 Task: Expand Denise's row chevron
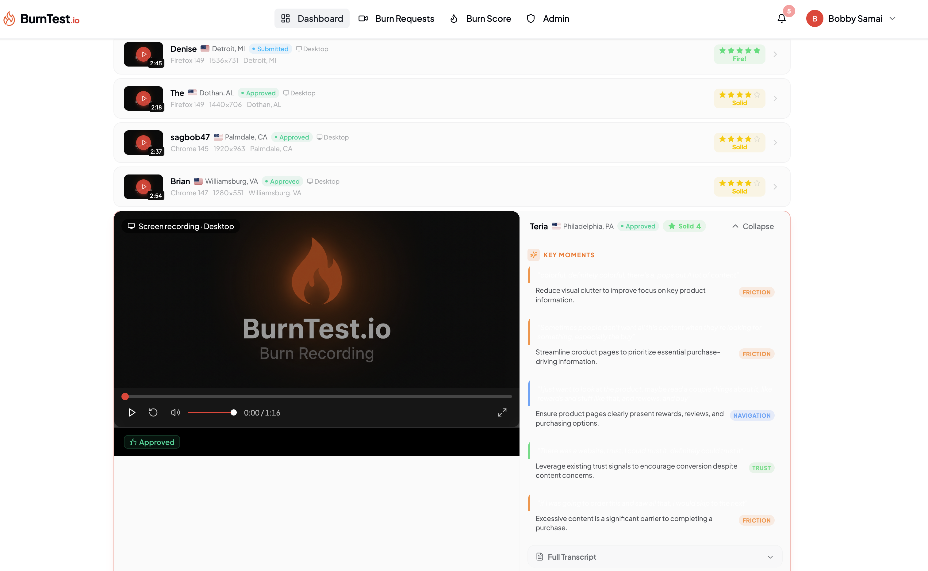tap(775, 54)
